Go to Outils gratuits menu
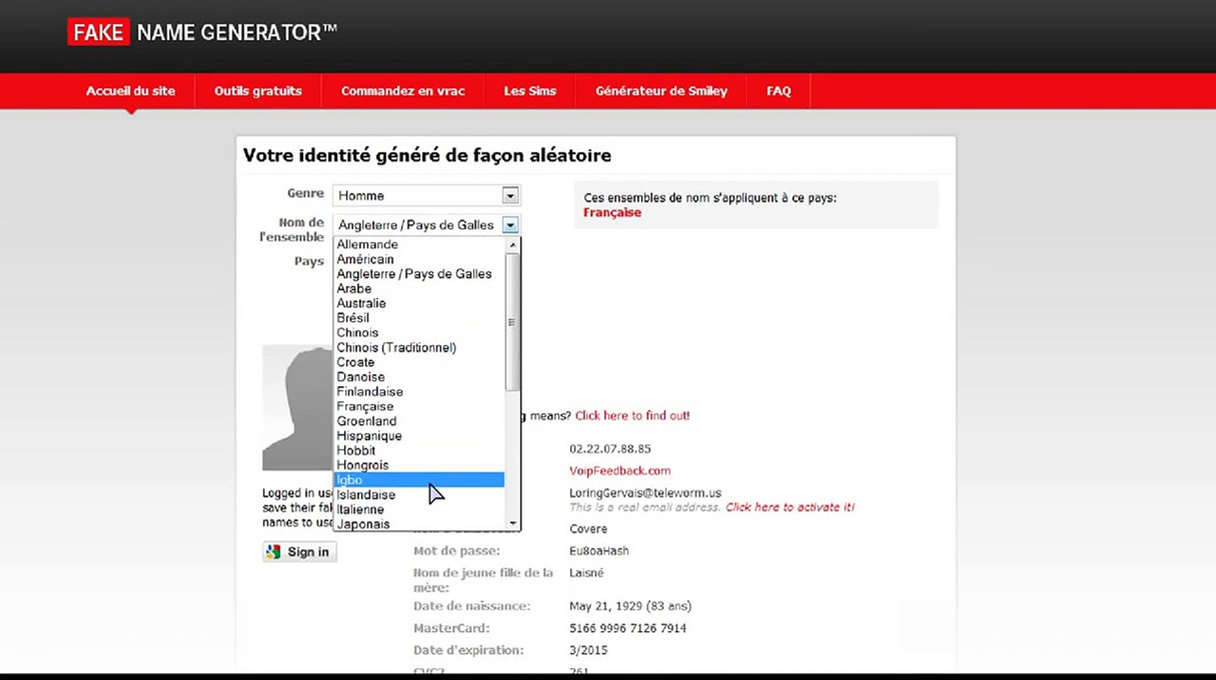The width and height of the screenshot is (1216, 680). click(258, 91)
